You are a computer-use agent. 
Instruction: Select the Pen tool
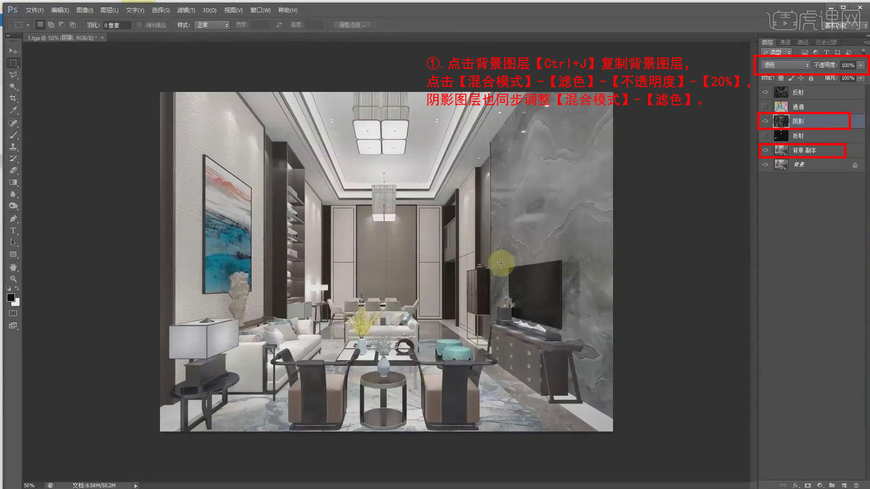13,219
